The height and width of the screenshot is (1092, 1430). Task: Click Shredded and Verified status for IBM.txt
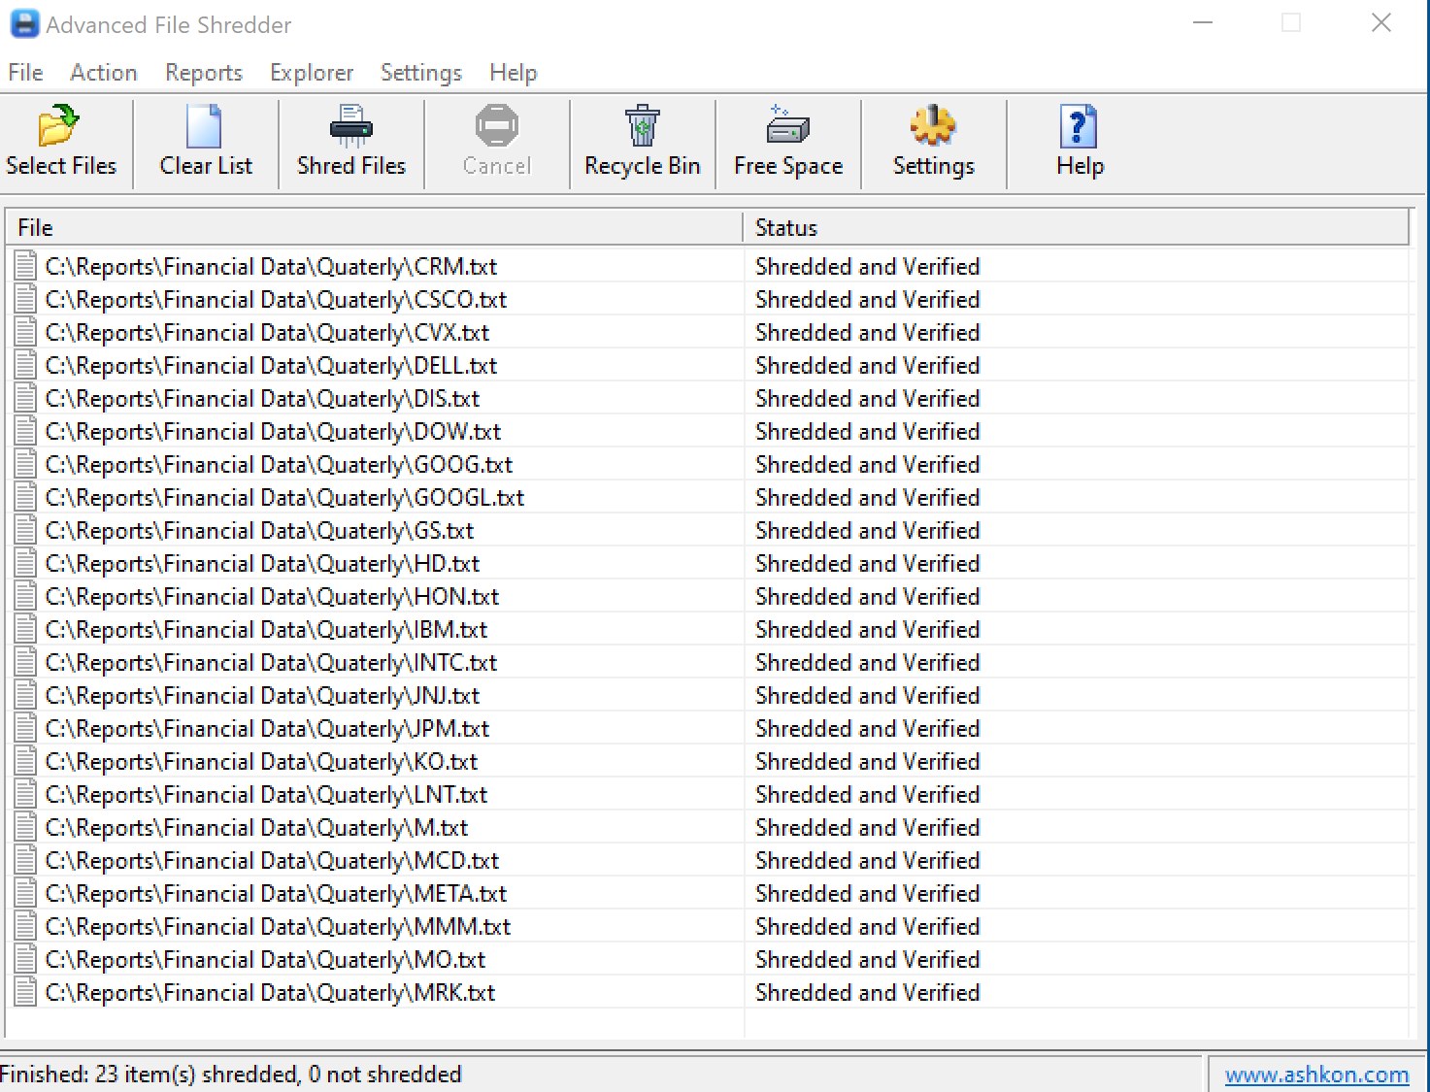coord(868,629)
